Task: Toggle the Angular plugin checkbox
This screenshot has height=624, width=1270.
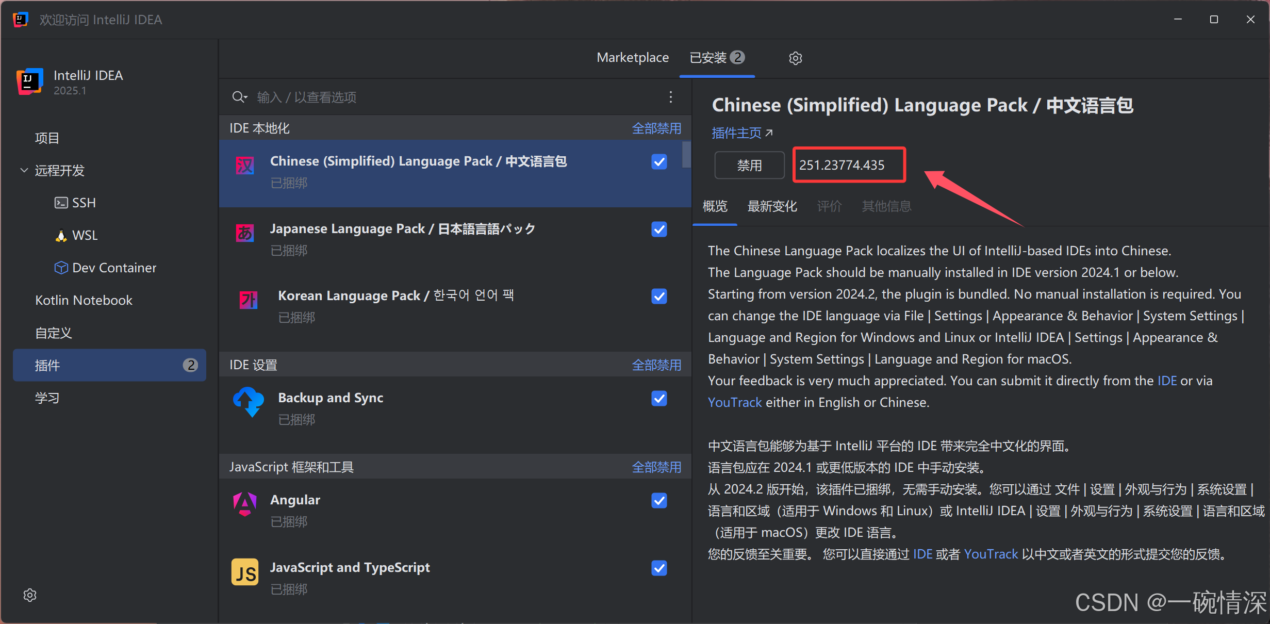Action: coord(659,500)
